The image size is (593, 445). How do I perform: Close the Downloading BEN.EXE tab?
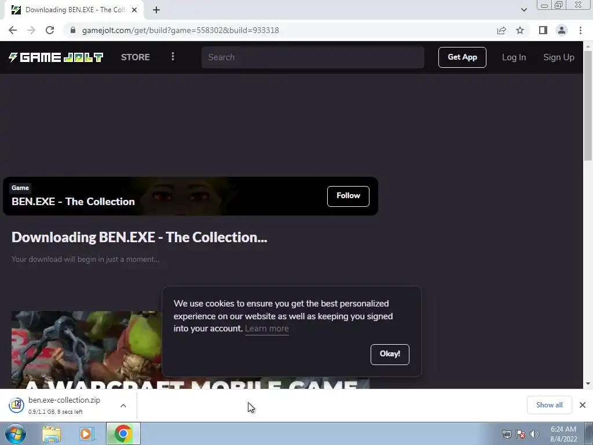(x=134, y=10)
